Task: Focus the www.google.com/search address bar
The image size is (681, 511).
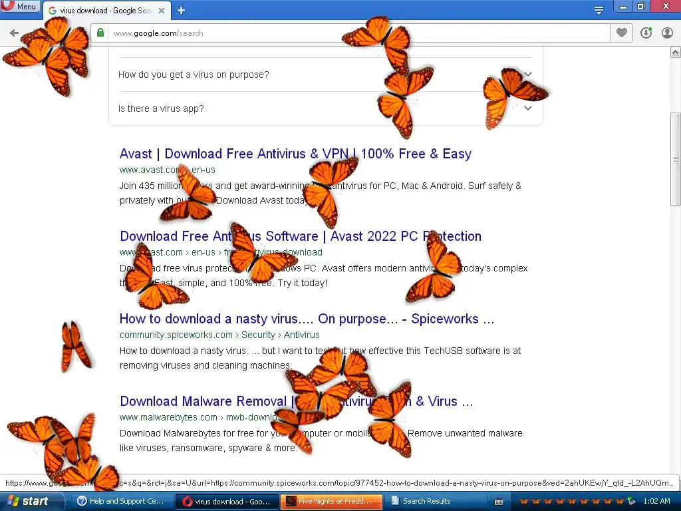Action: point(350,33)
